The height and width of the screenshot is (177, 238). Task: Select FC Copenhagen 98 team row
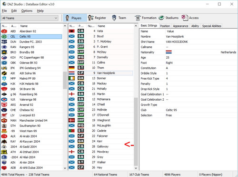(31, 58)
